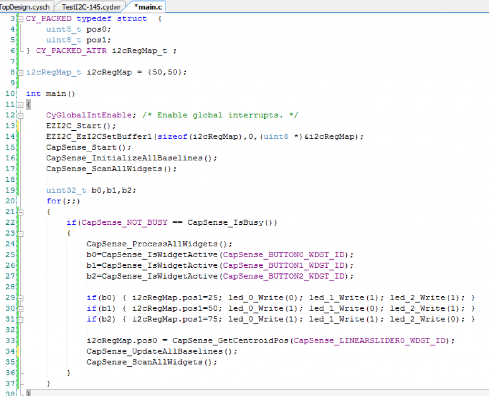
Task: Click line number 10 in the gutter
Action: pos(11,94)
